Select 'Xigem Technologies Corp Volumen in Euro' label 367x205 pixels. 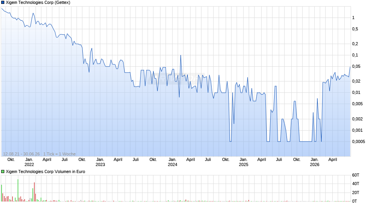[45, 171]
